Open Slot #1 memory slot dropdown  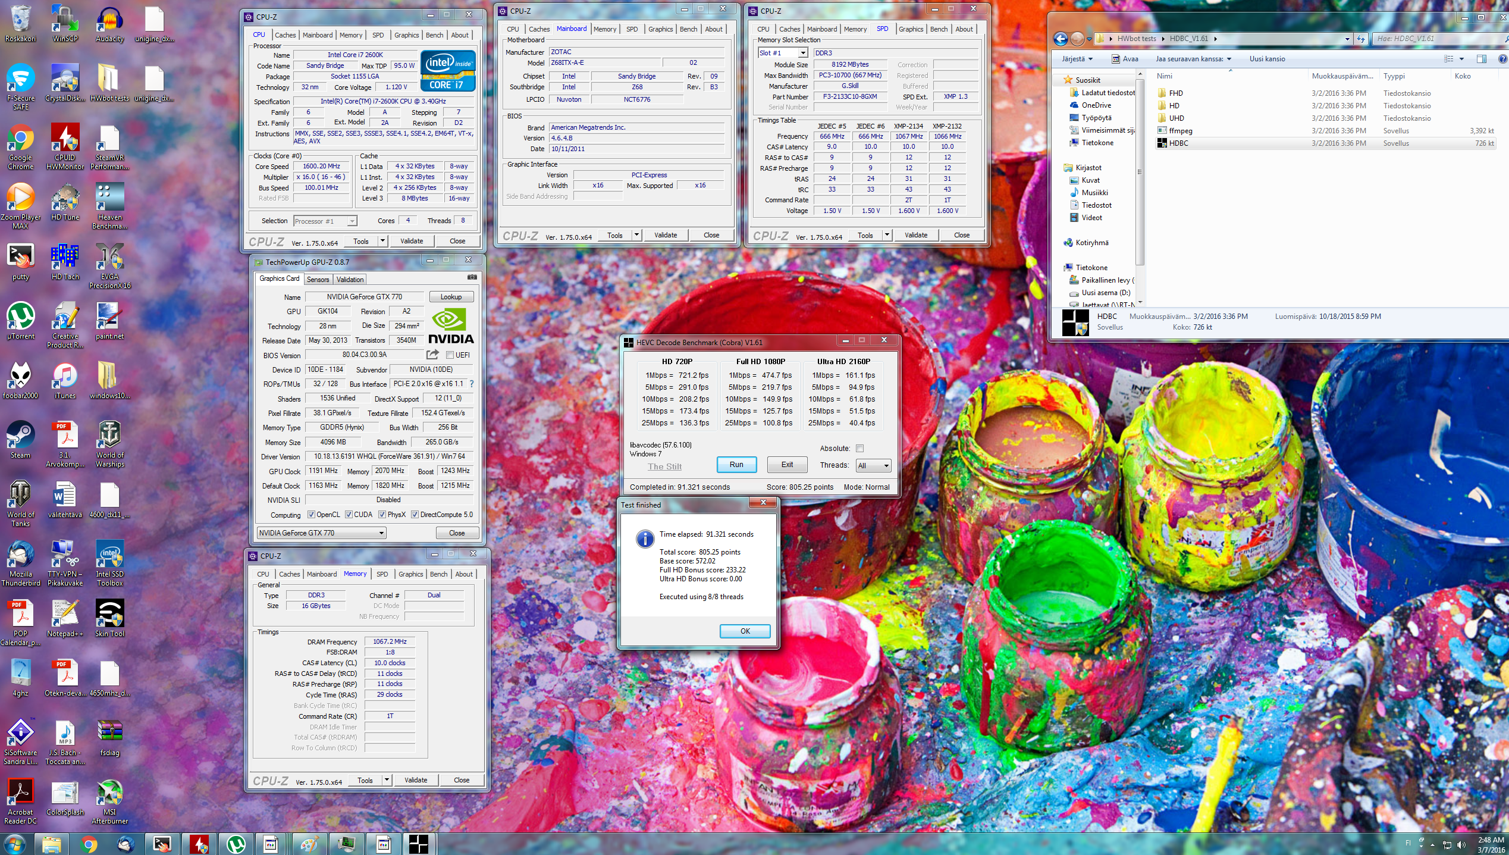point(783,53)
